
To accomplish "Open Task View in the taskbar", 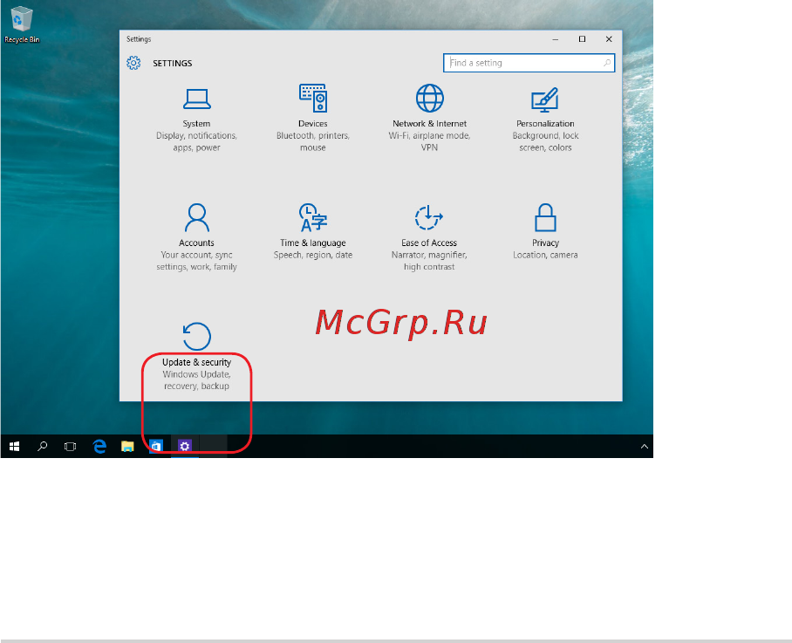I will [70, 447].
